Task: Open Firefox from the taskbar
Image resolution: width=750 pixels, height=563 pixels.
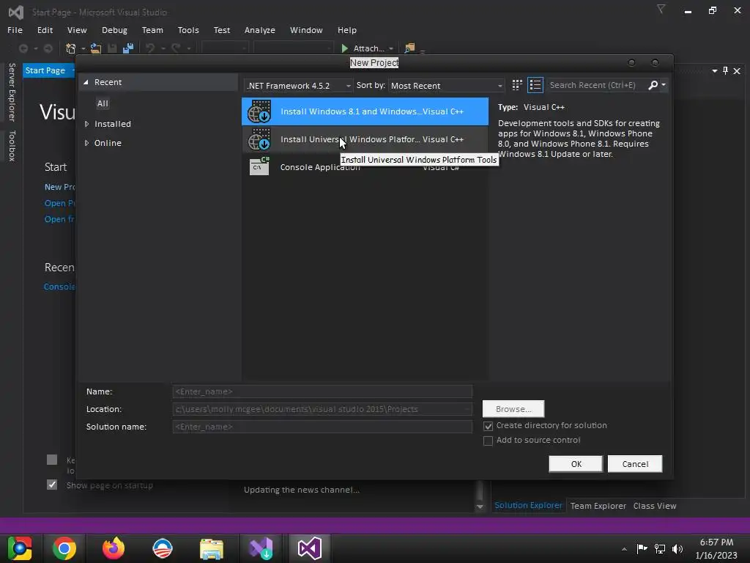Action: pos(114,548)
